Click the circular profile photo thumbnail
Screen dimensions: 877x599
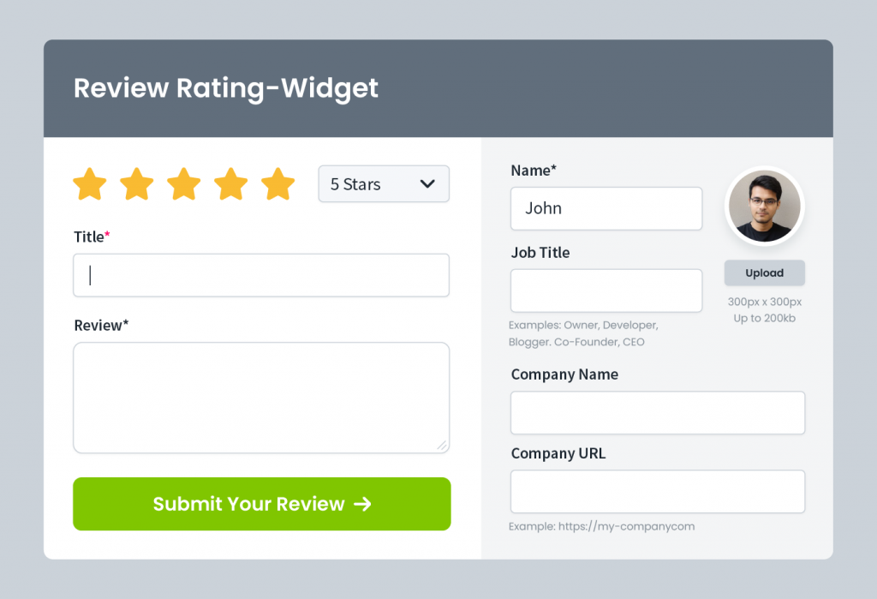764,206
